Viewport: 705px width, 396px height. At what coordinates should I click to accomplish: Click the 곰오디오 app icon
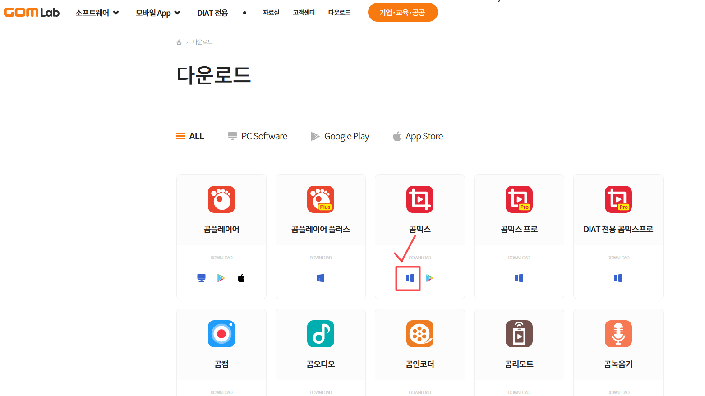click(x=321, y=334)
